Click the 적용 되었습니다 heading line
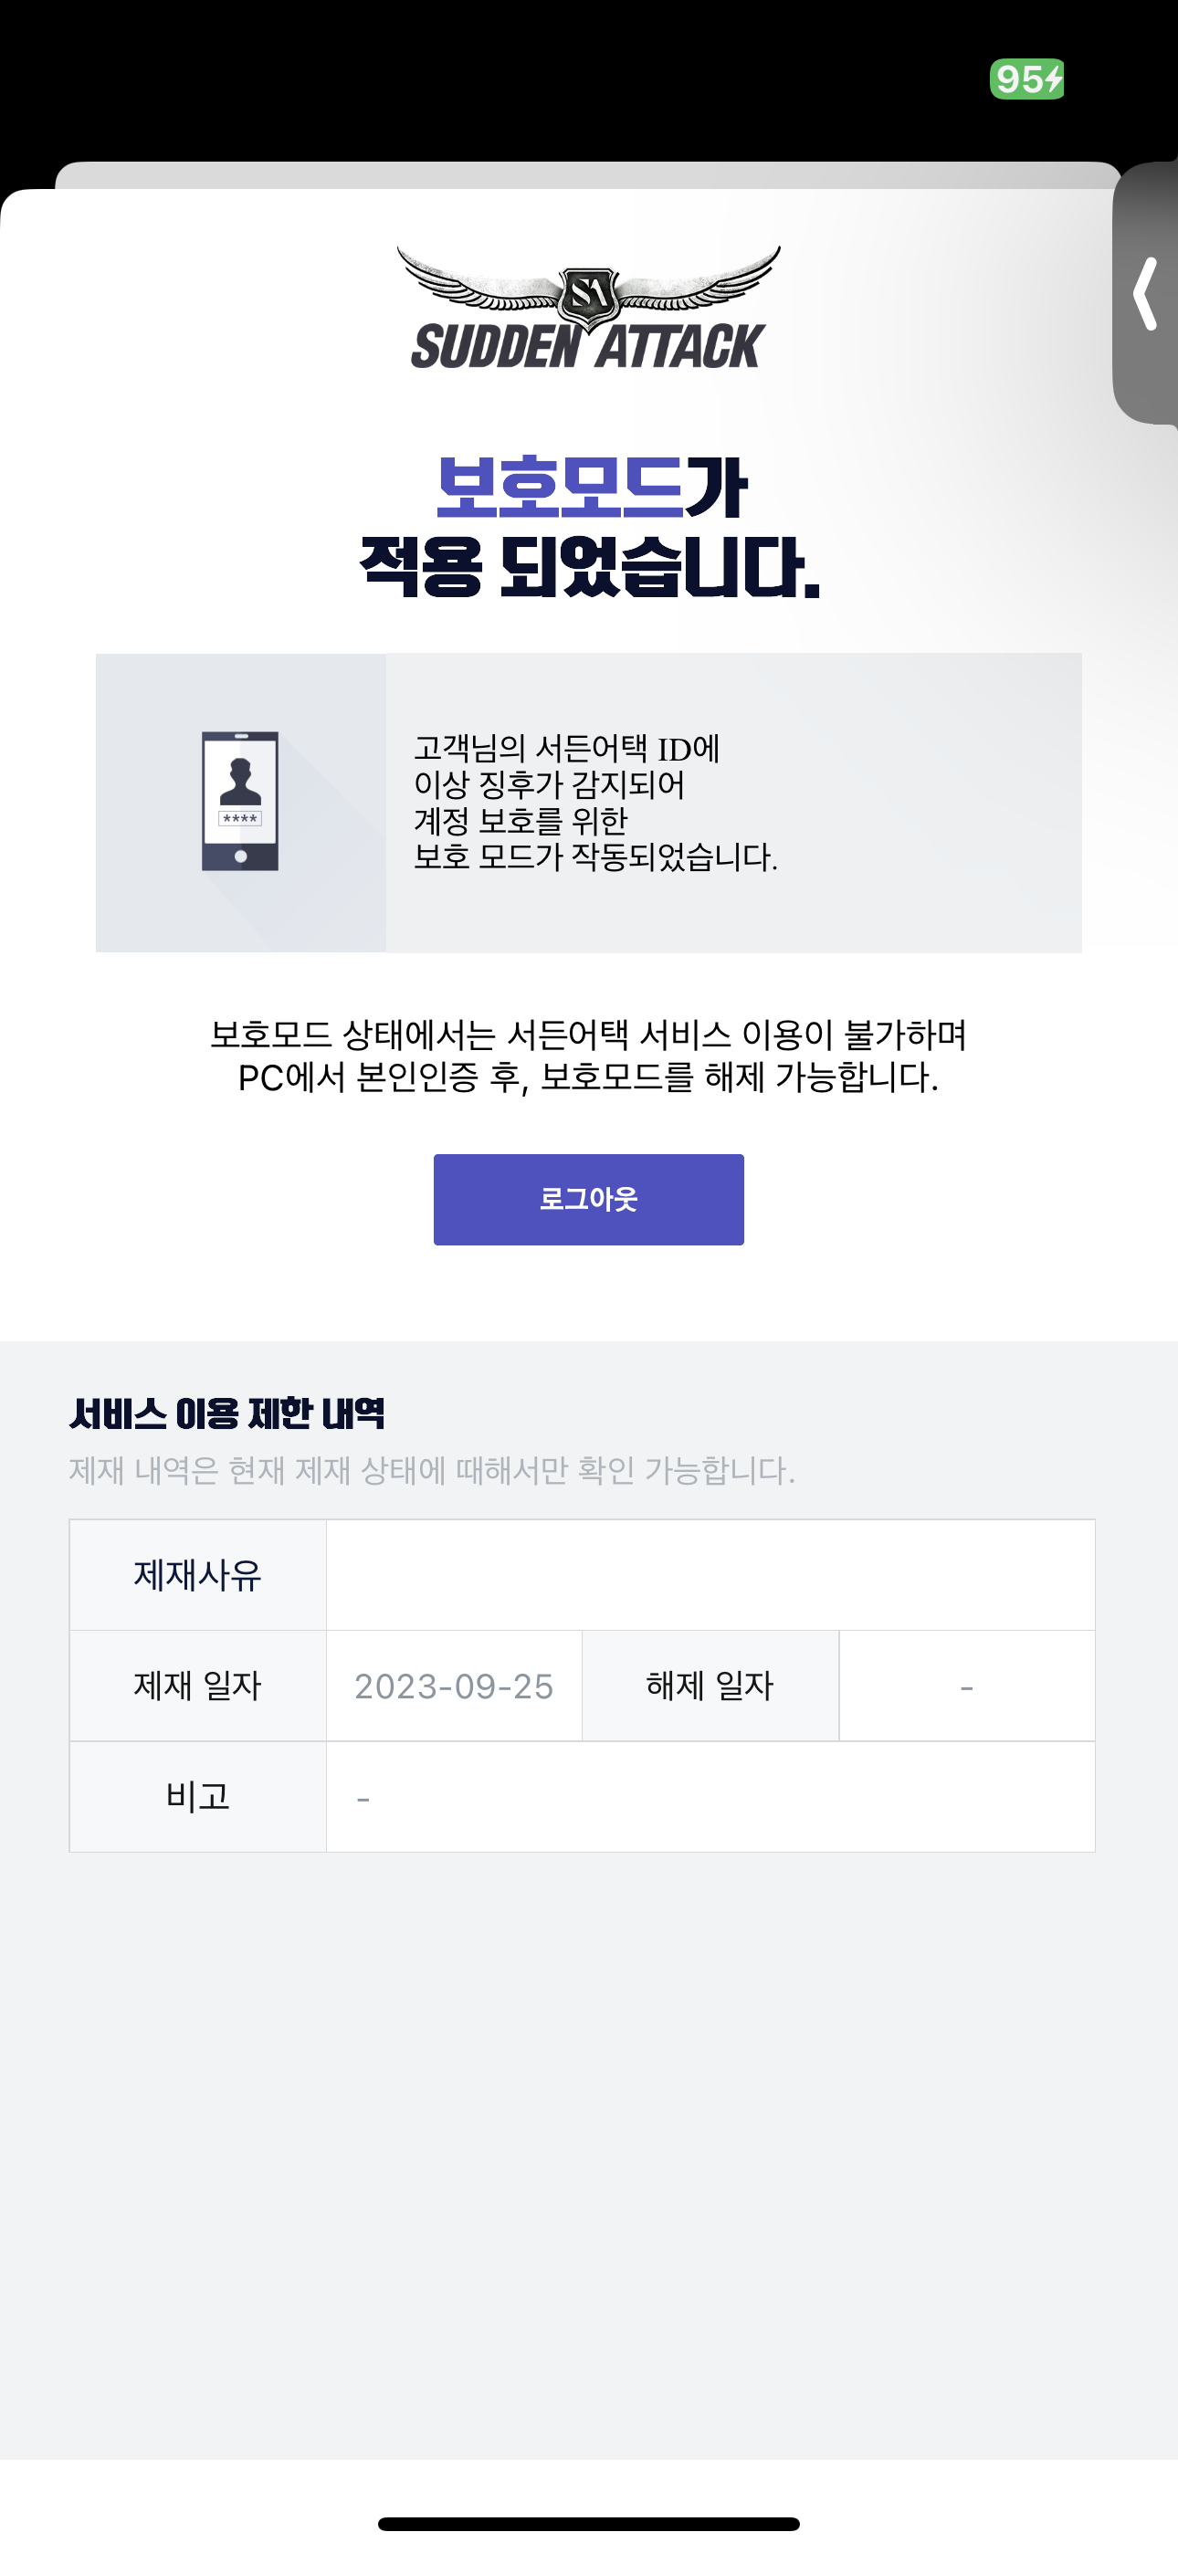Viewport: 1178px width, 2553px height. pyautogui.click(x=589, y=567)
